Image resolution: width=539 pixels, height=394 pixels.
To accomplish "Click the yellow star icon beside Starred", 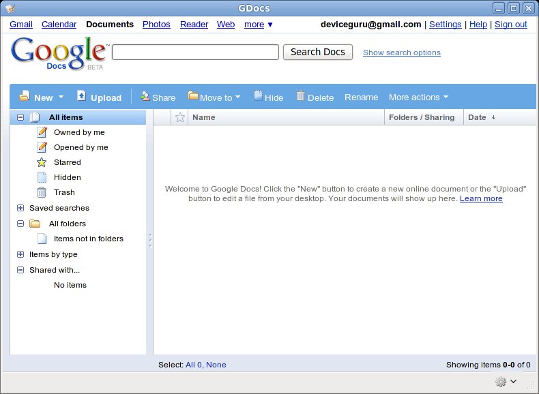I will [x=42, y=162].
